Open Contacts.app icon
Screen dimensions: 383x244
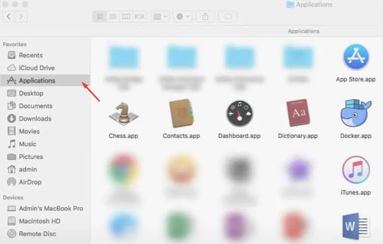click(182, 113)
